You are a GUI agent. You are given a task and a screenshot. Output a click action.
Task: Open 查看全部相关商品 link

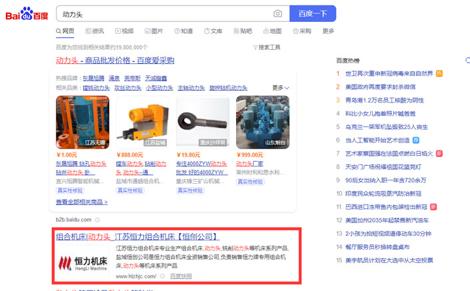(81, 202)
